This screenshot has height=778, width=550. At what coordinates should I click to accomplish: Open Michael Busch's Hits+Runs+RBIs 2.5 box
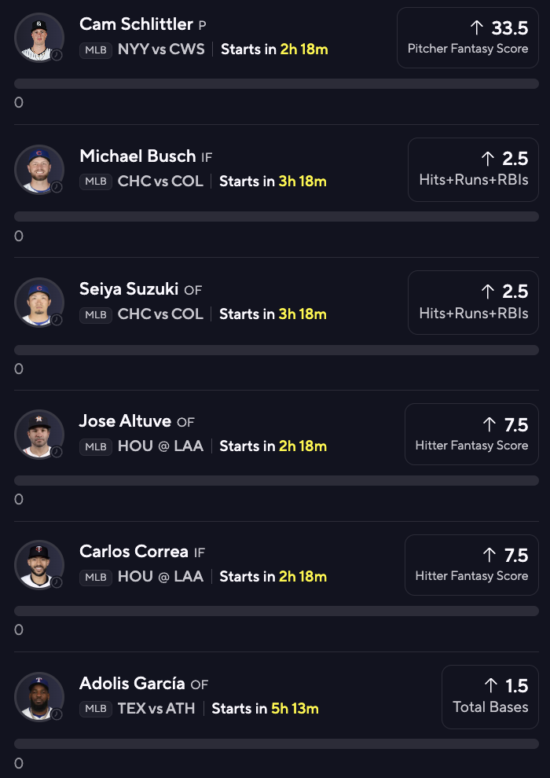pos(473,170)
